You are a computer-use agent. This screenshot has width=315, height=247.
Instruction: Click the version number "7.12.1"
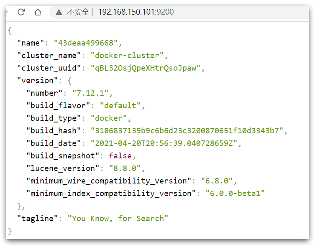[x=90, y=93]
